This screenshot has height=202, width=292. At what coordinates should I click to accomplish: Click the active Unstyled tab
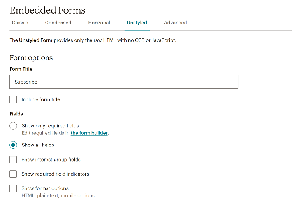[x=137, y=23]
